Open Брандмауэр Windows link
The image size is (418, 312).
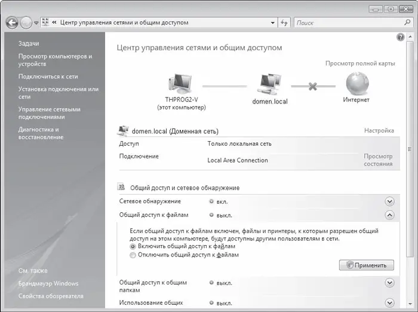(48, 283)
